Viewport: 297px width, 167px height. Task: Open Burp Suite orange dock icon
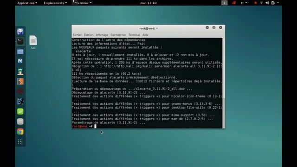[20, 82]
